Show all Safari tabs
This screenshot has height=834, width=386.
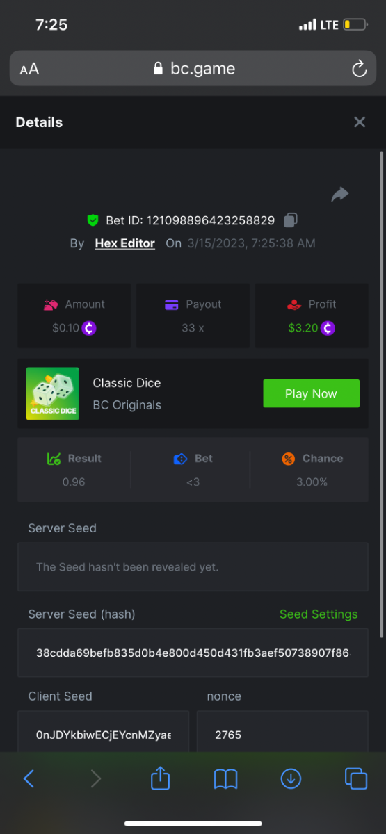click(x=356, y=779)
